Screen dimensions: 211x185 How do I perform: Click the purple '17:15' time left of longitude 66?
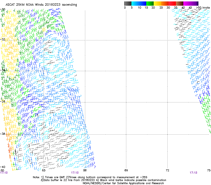click(x=75, y=173)
